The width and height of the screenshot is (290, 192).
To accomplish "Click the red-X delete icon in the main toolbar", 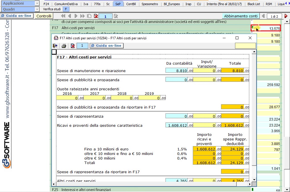I will 96,16.
